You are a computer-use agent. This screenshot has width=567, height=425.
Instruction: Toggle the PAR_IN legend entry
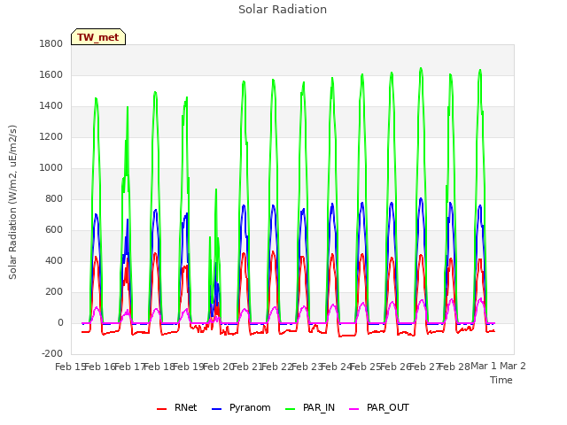[310, 407]
